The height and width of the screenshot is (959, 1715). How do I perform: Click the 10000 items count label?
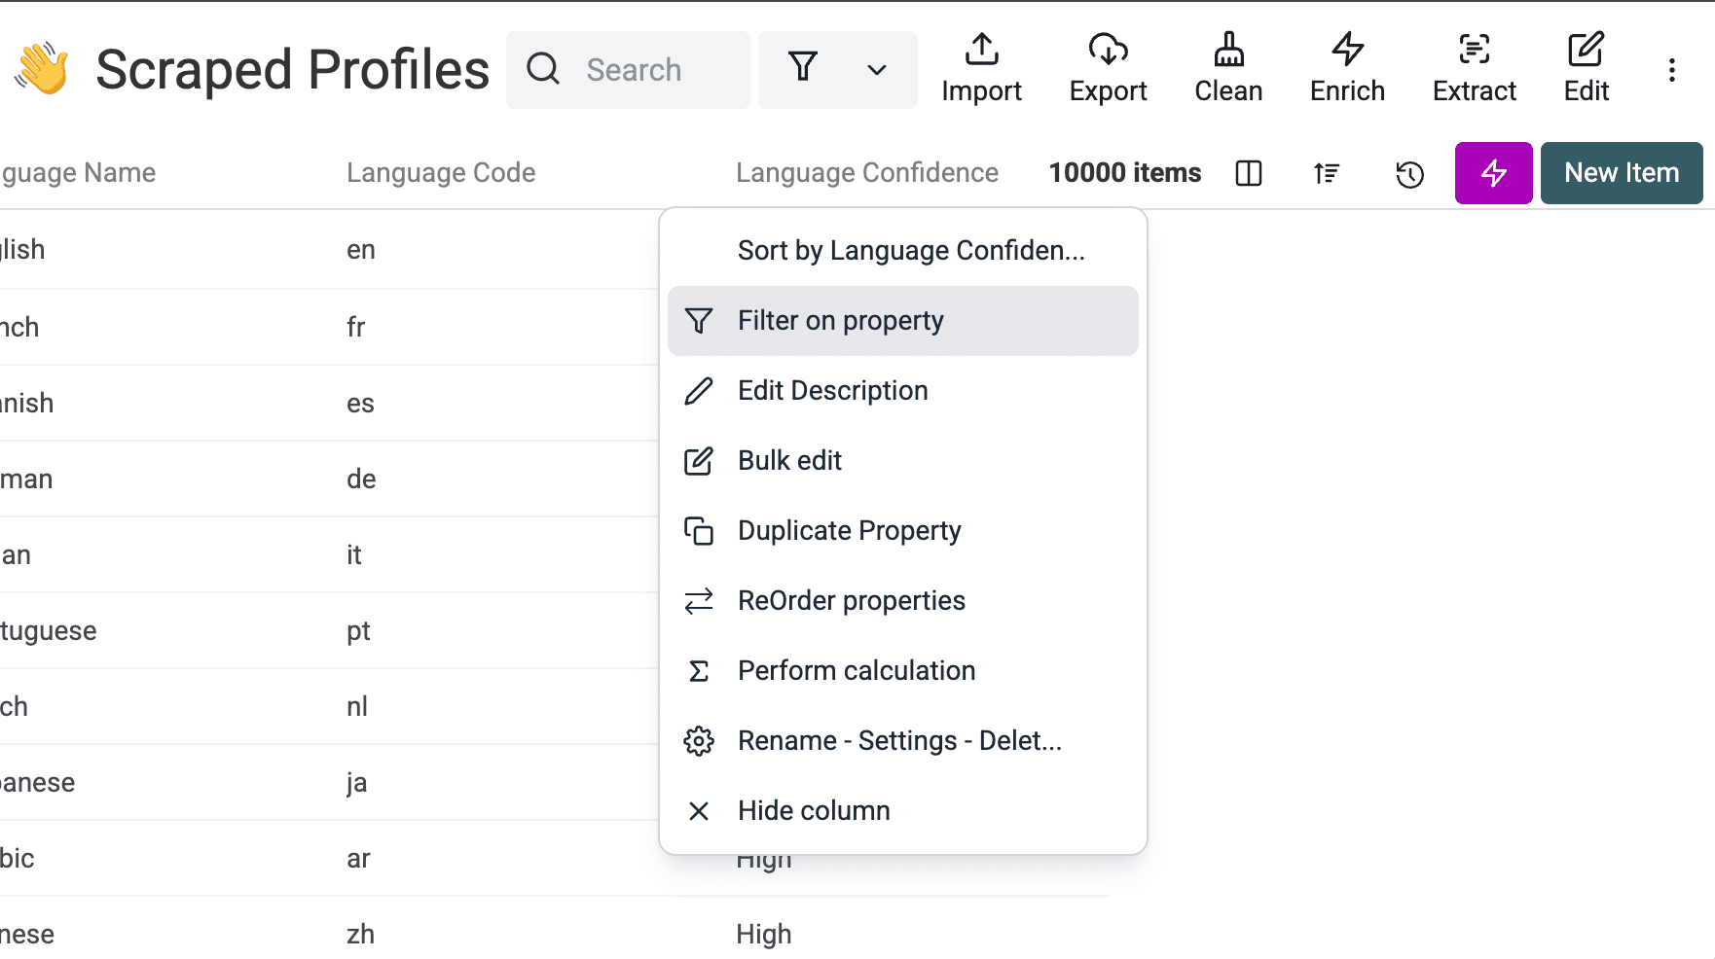pos(1125,173)
